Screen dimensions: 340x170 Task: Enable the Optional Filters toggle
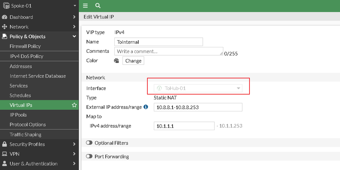[x=90, y=143]
